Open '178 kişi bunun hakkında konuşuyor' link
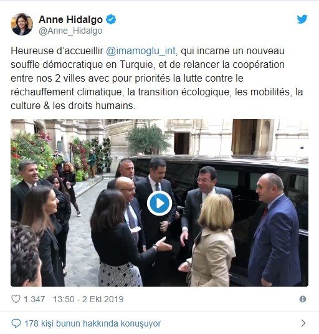This screenshot has width=319, height=334. click(93, 323)
